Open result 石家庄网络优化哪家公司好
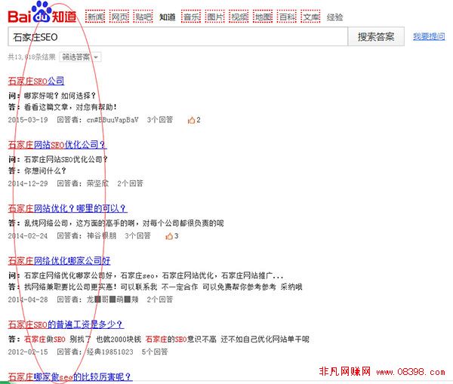The image size is (453, 384). pos(59,261)
